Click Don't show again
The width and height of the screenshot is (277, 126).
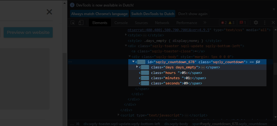pyautogui.click(x=193, y=14)
